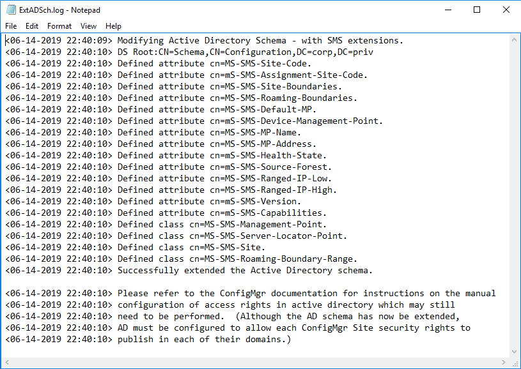Maximize the Notepad window
Image resolution: width=521 pixels, height=369 pixels.
point(477,10)
